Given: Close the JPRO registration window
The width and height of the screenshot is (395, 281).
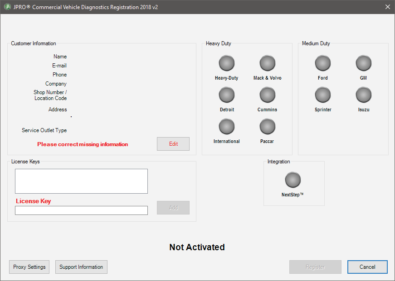Looking at the screenshot, I should coord(388,7).
